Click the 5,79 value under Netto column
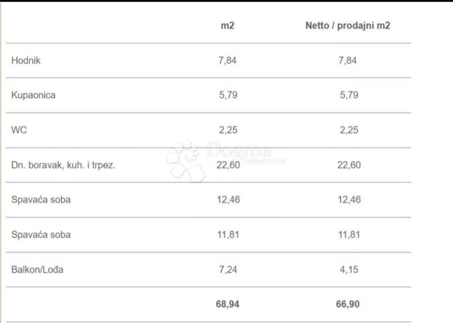 click(x=348, y=96)
